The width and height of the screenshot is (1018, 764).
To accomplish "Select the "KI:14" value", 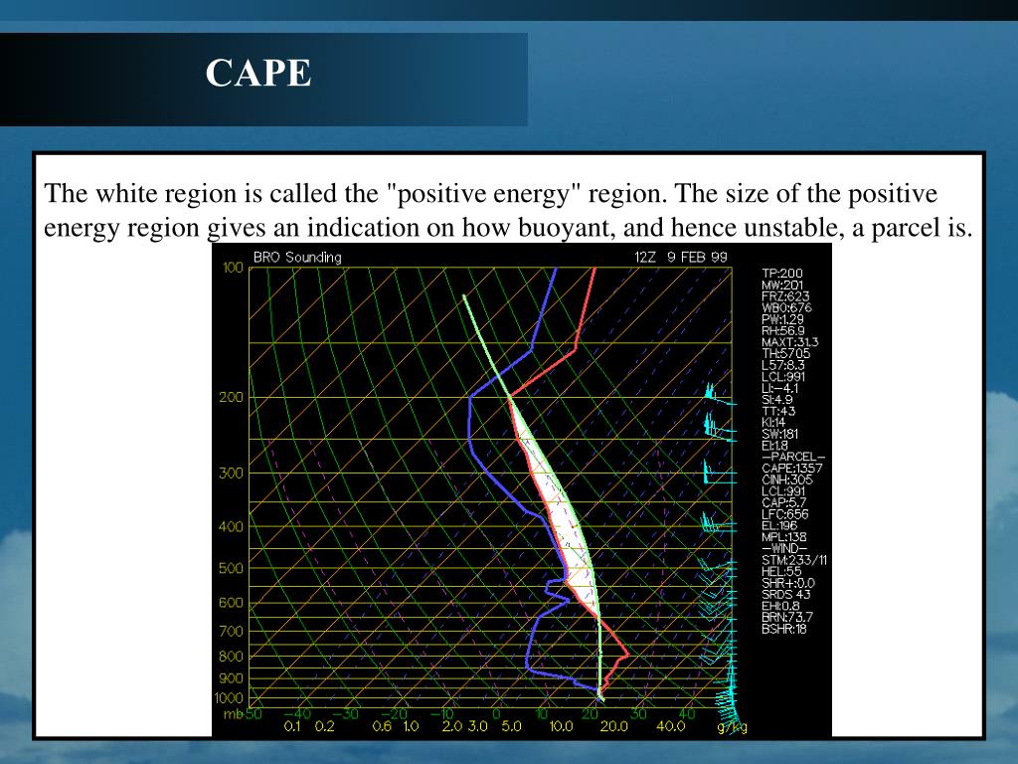I will pyautogui.click(x=773, y=422).
